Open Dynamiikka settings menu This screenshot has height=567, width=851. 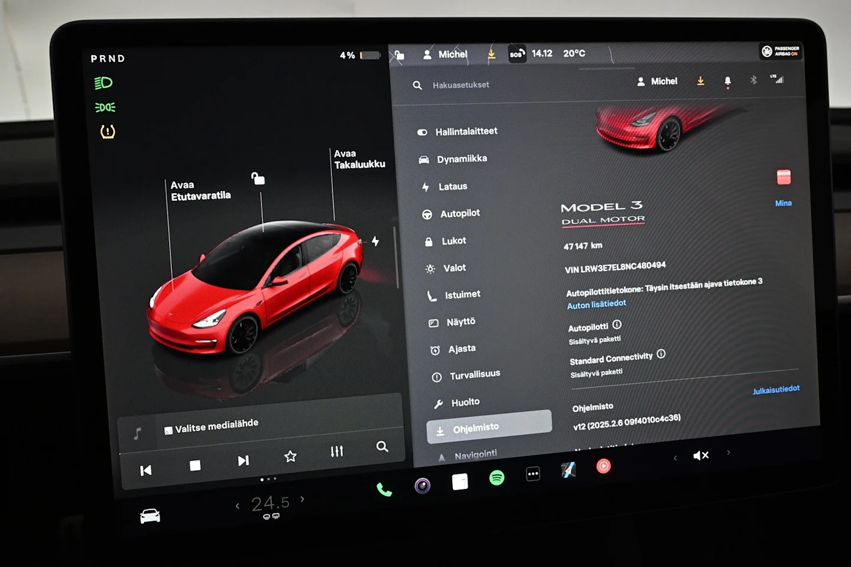453,159
